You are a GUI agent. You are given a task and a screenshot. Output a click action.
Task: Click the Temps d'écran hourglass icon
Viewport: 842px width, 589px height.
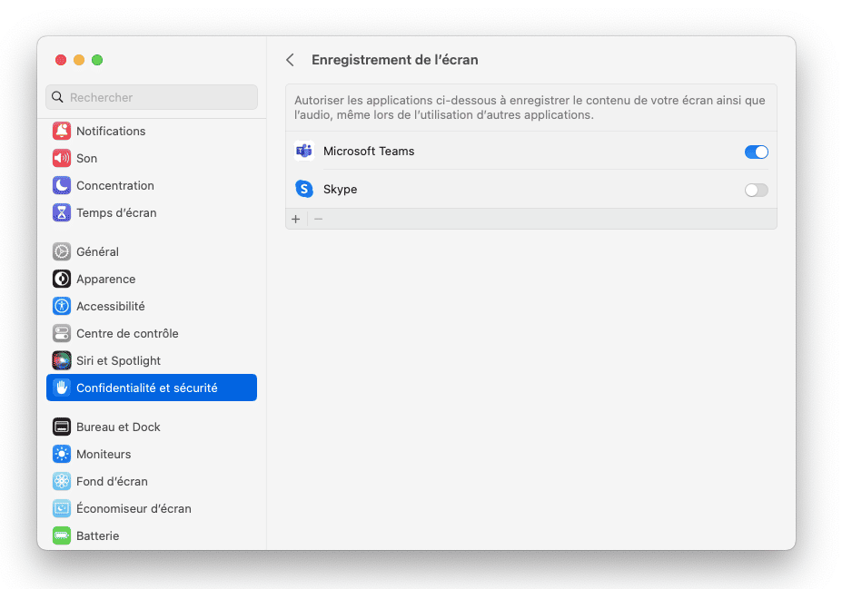click(x=62, y=212)
